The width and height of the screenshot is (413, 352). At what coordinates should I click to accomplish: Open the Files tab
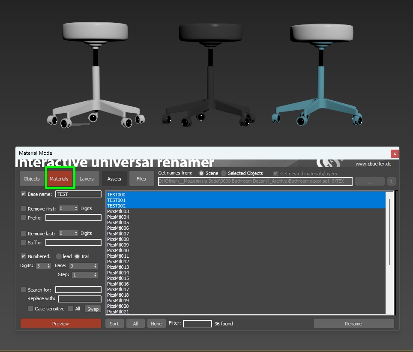141,178
